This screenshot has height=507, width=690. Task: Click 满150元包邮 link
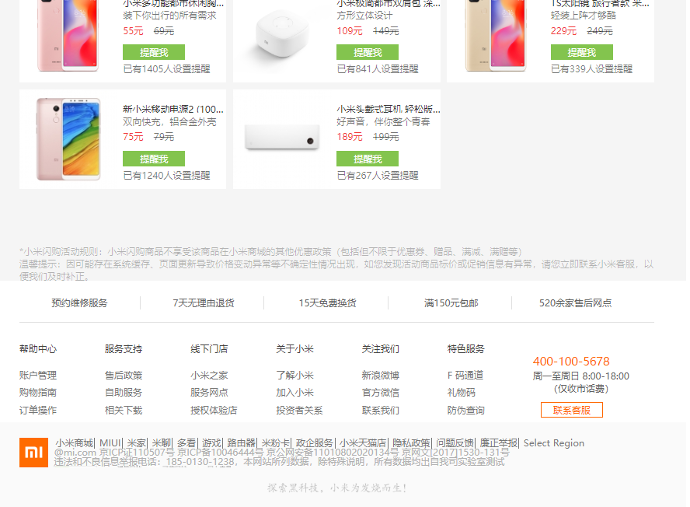point(451,303)
